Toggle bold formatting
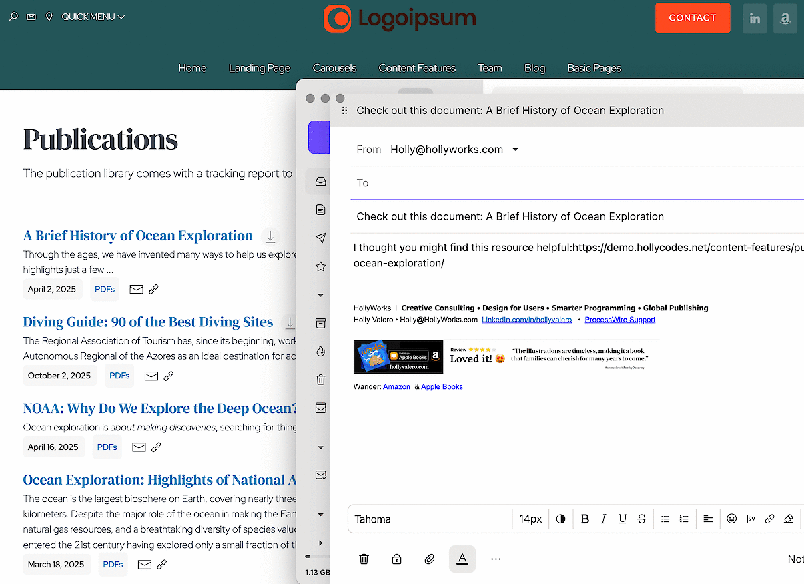 [584, 519]
